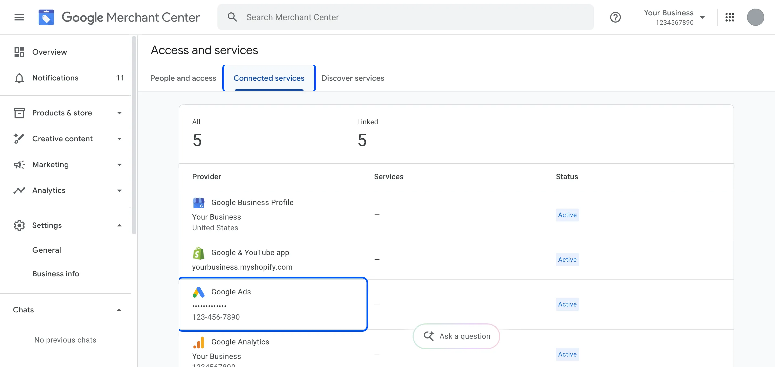Click the sidebar vertical scrollbar
The height and width of the screenshot is (367, 775).
pyautogui.click(x=134, y=135)
